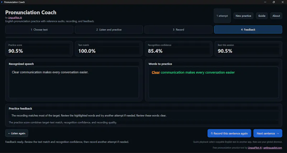The image size is (287, 153).
Task: Switch to step 2 Listen and practice
Action: tap(109, 29)
